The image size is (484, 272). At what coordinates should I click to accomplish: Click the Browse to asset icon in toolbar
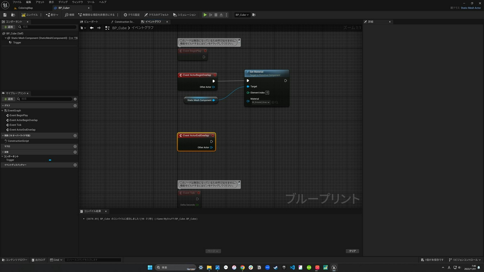pyautogui.click(x=13, y=15)
